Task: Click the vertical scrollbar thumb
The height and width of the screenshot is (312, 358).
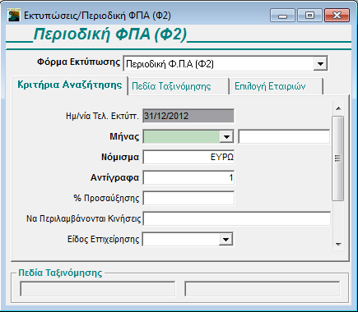Action: click(x=338, y=158)
